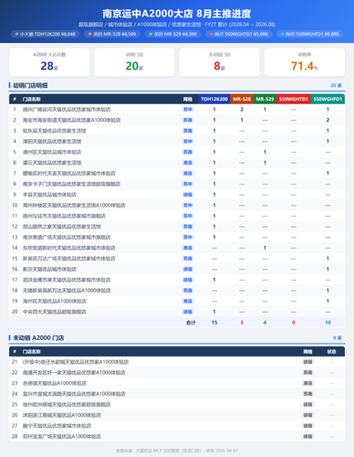The width and height of the screenshot is (354, 457).
Task: Click the footer text dated 2026-08-07
Action: click(177, 451)
